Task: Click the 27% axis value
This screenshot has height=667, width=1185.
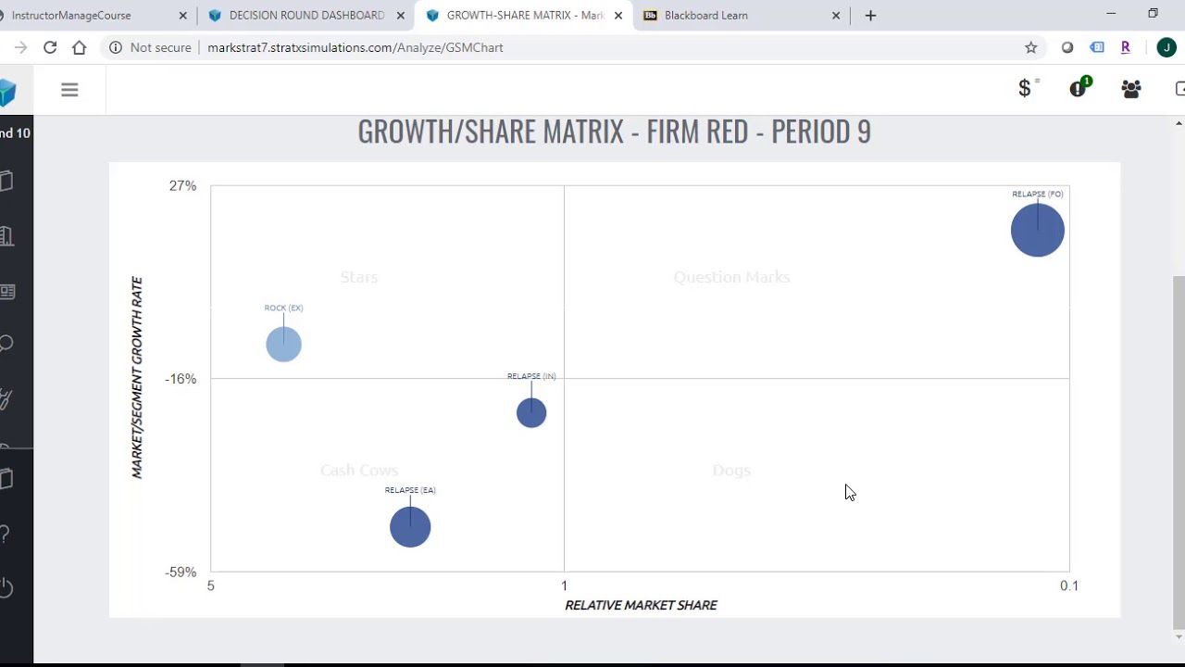Action: [182, 186]
